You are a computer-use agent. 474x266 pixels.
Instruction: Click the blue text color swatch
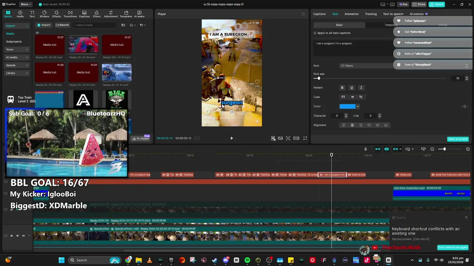coord(347,106)
